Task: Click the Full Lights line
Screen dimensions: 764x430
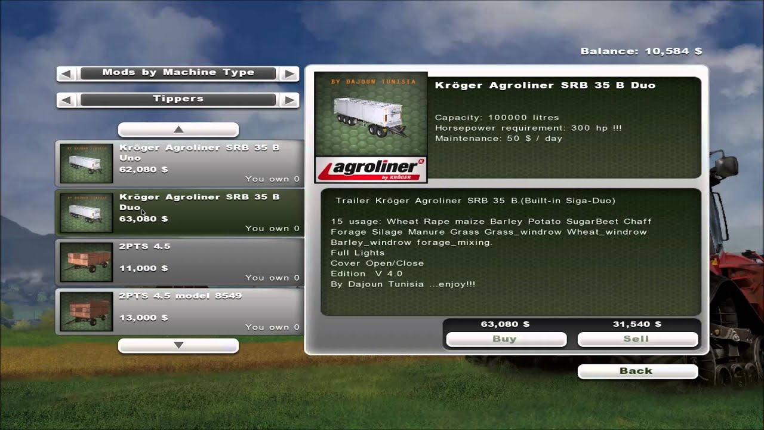Action: point(358,253)
